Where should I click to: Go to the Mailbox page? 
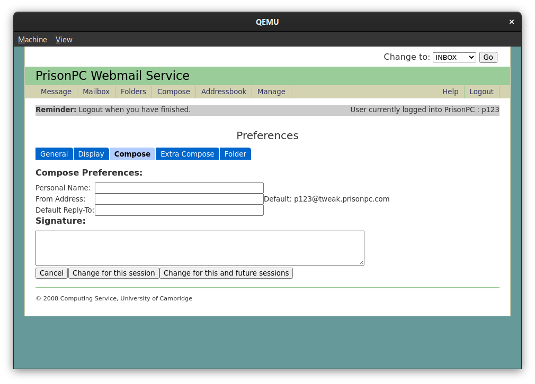click(96, 92)
